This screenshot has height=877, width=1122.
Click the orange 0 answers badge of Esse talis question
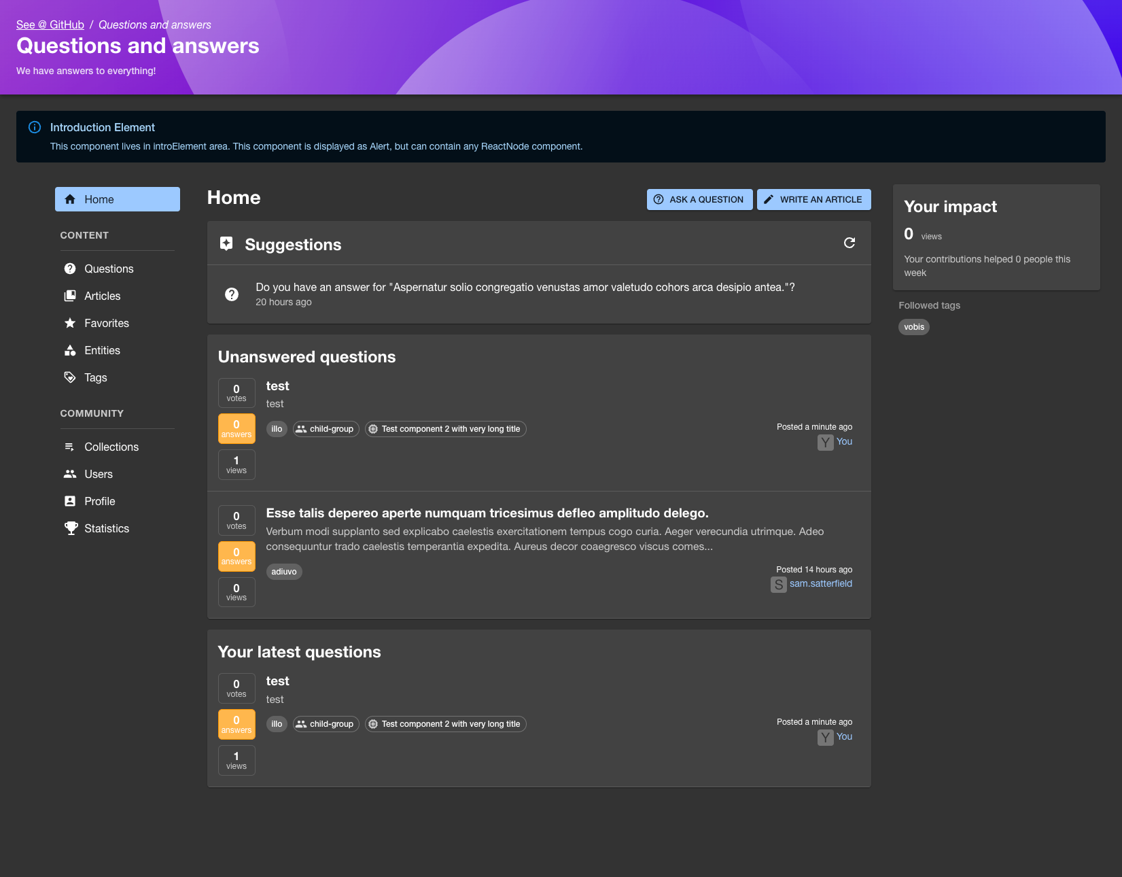(x=236, y=556)
